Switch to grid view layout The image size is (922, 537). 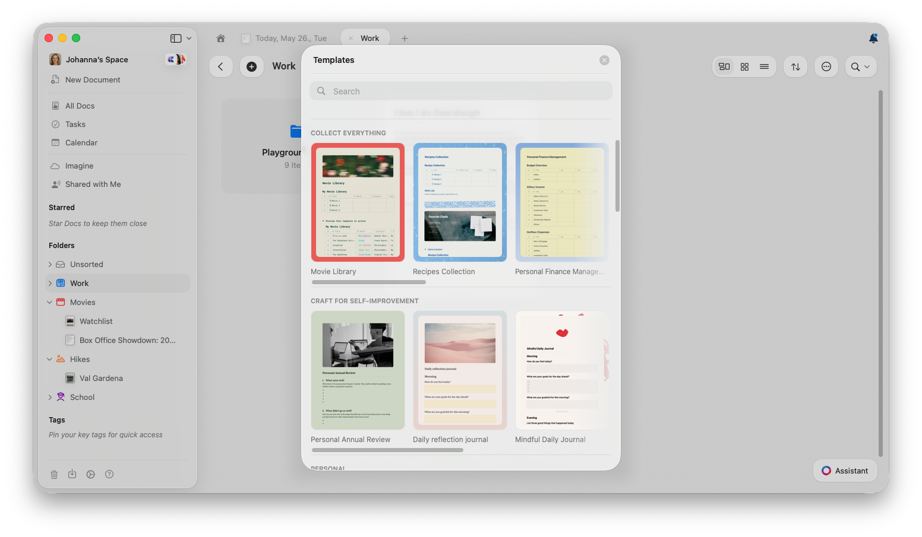(x=744, y=66)
